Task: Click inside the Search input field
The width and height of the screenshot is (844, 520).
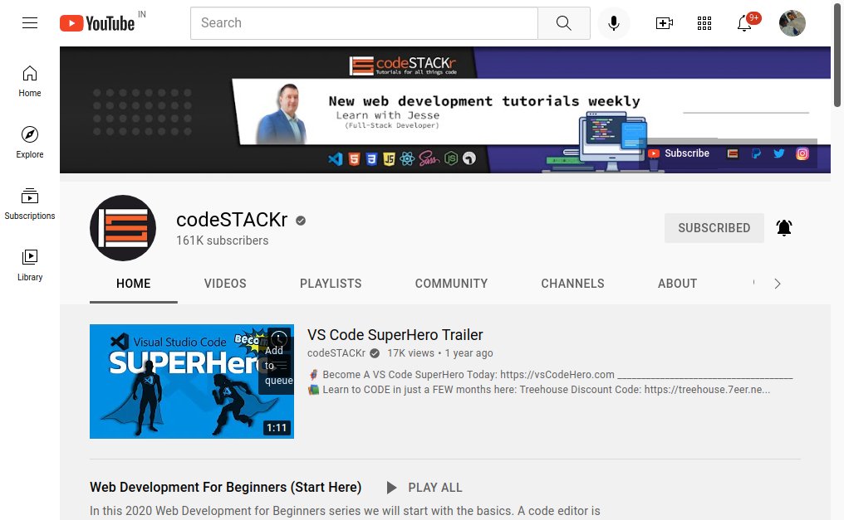Action: click(x=364, y=23)
